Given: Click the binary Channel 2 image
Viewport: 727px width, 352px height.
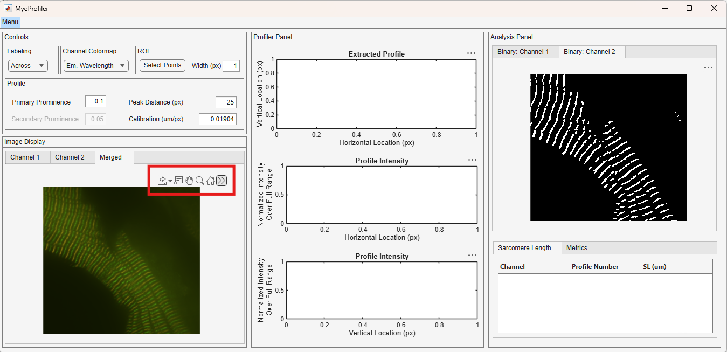Looking at the screenshot, I should pyautogui.click(x=608, y=147).
